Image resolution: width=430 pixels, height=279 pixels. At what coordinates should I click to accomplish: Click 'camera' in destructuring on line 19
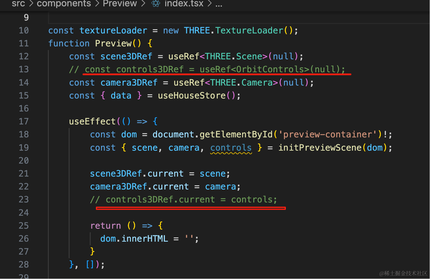click(184, 148)
